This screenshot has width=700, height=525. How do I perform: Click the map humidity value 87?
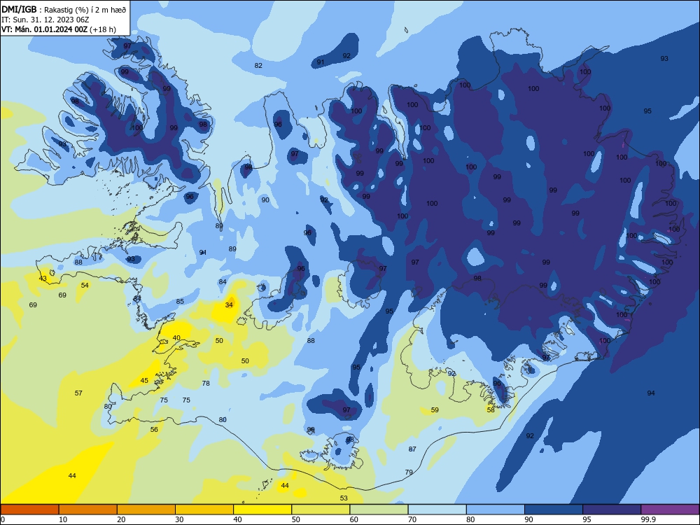click(x=412, y=449)
